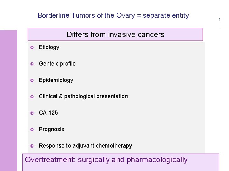Click 'separate entity' in the slide title

(166, 15)
